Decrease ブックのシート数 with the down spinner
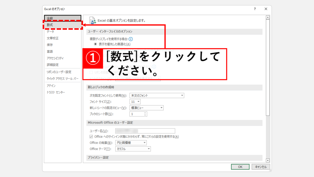 [x=145, y=115]
